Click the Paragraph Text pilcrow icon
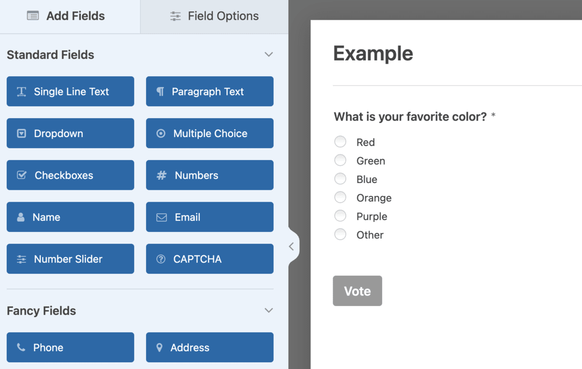This screenshot has width=582, height=369. (161, 91)
